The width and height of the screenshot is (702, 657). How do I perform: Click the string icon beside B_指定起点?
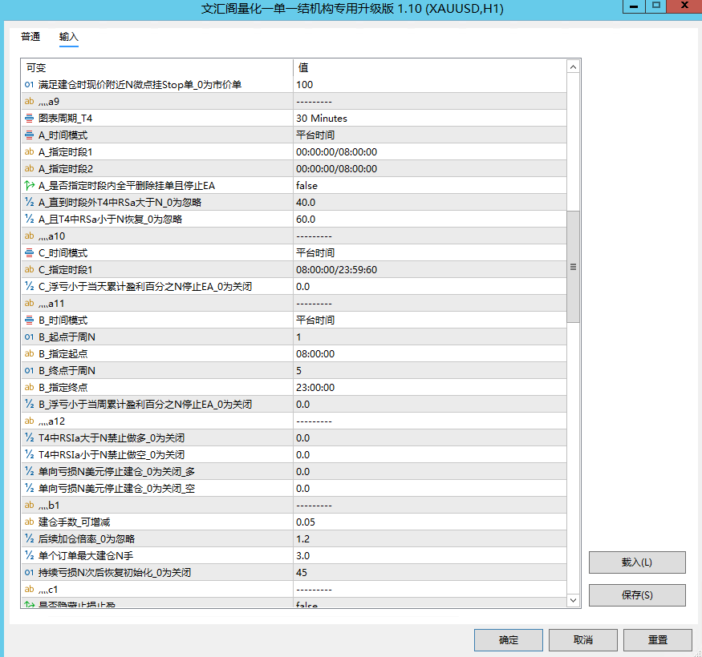tap(29, 354)
